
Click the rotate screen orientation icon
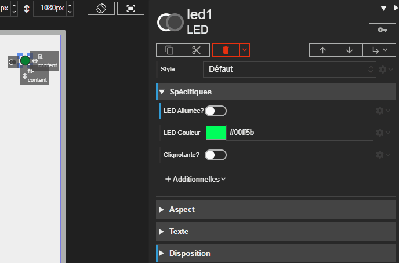(x=101, y=8)
